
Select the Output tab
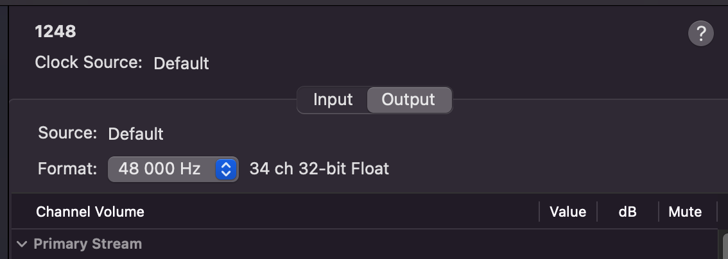(x=408, y=99)
